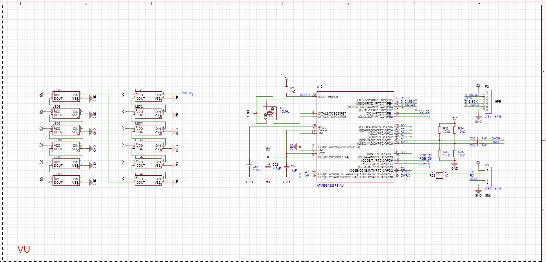Select the P2 six-pin header connector
Image resolution: width=546 pixels, height=262 pixels.
tap(488, 102)
